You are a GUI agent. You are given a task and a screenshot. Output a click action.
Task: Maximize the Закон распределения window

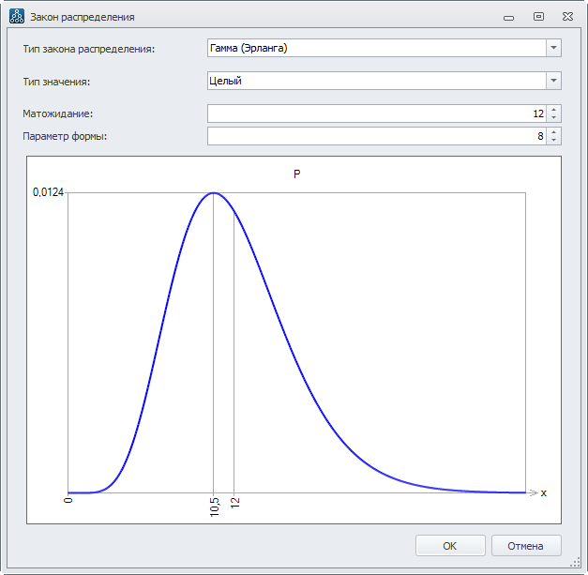pyautogui.click(x=538, y=16)
